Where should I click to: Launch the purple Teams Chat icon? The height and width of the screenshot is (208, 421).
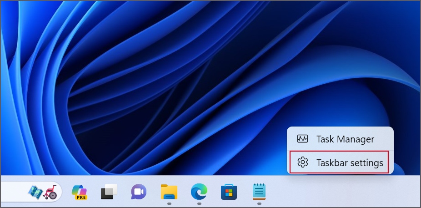(139, 192)
